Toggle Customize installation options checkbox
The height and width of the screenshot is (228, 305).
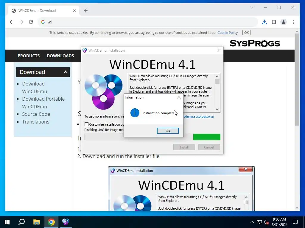[87, 124]
